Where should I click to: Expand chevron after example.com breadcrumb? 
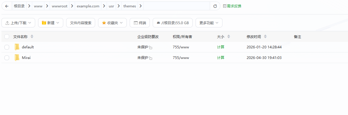[x=104, y=6]
